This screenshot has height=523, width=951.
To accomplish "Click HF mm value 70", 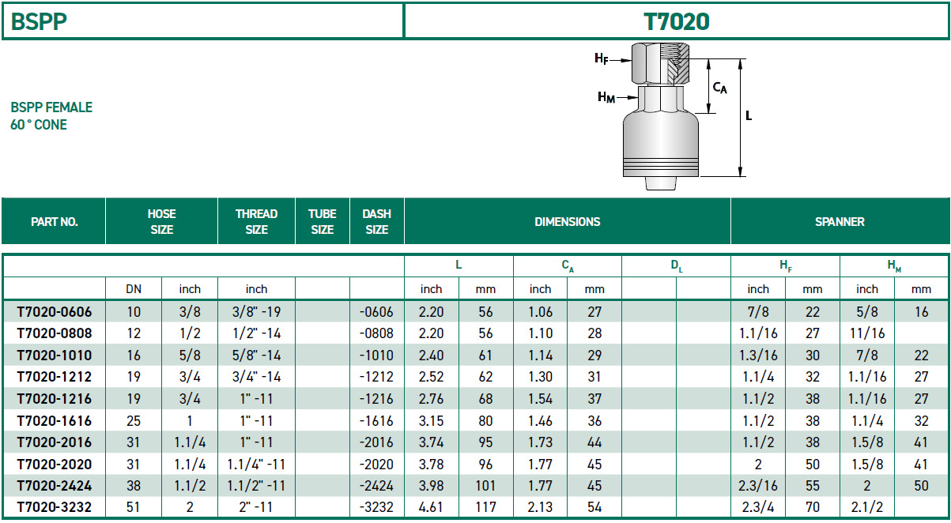I will pyautogui.click(x=813, y=507).
